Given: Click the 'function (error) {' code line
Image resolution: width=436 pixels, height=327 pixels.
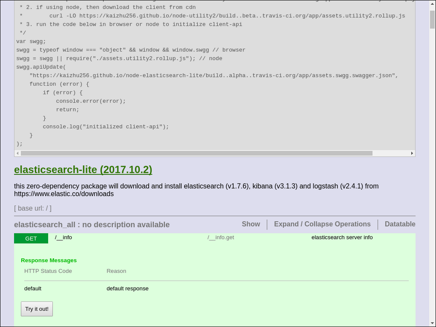Looking at the screenshot, I should (x=60, y=84).
